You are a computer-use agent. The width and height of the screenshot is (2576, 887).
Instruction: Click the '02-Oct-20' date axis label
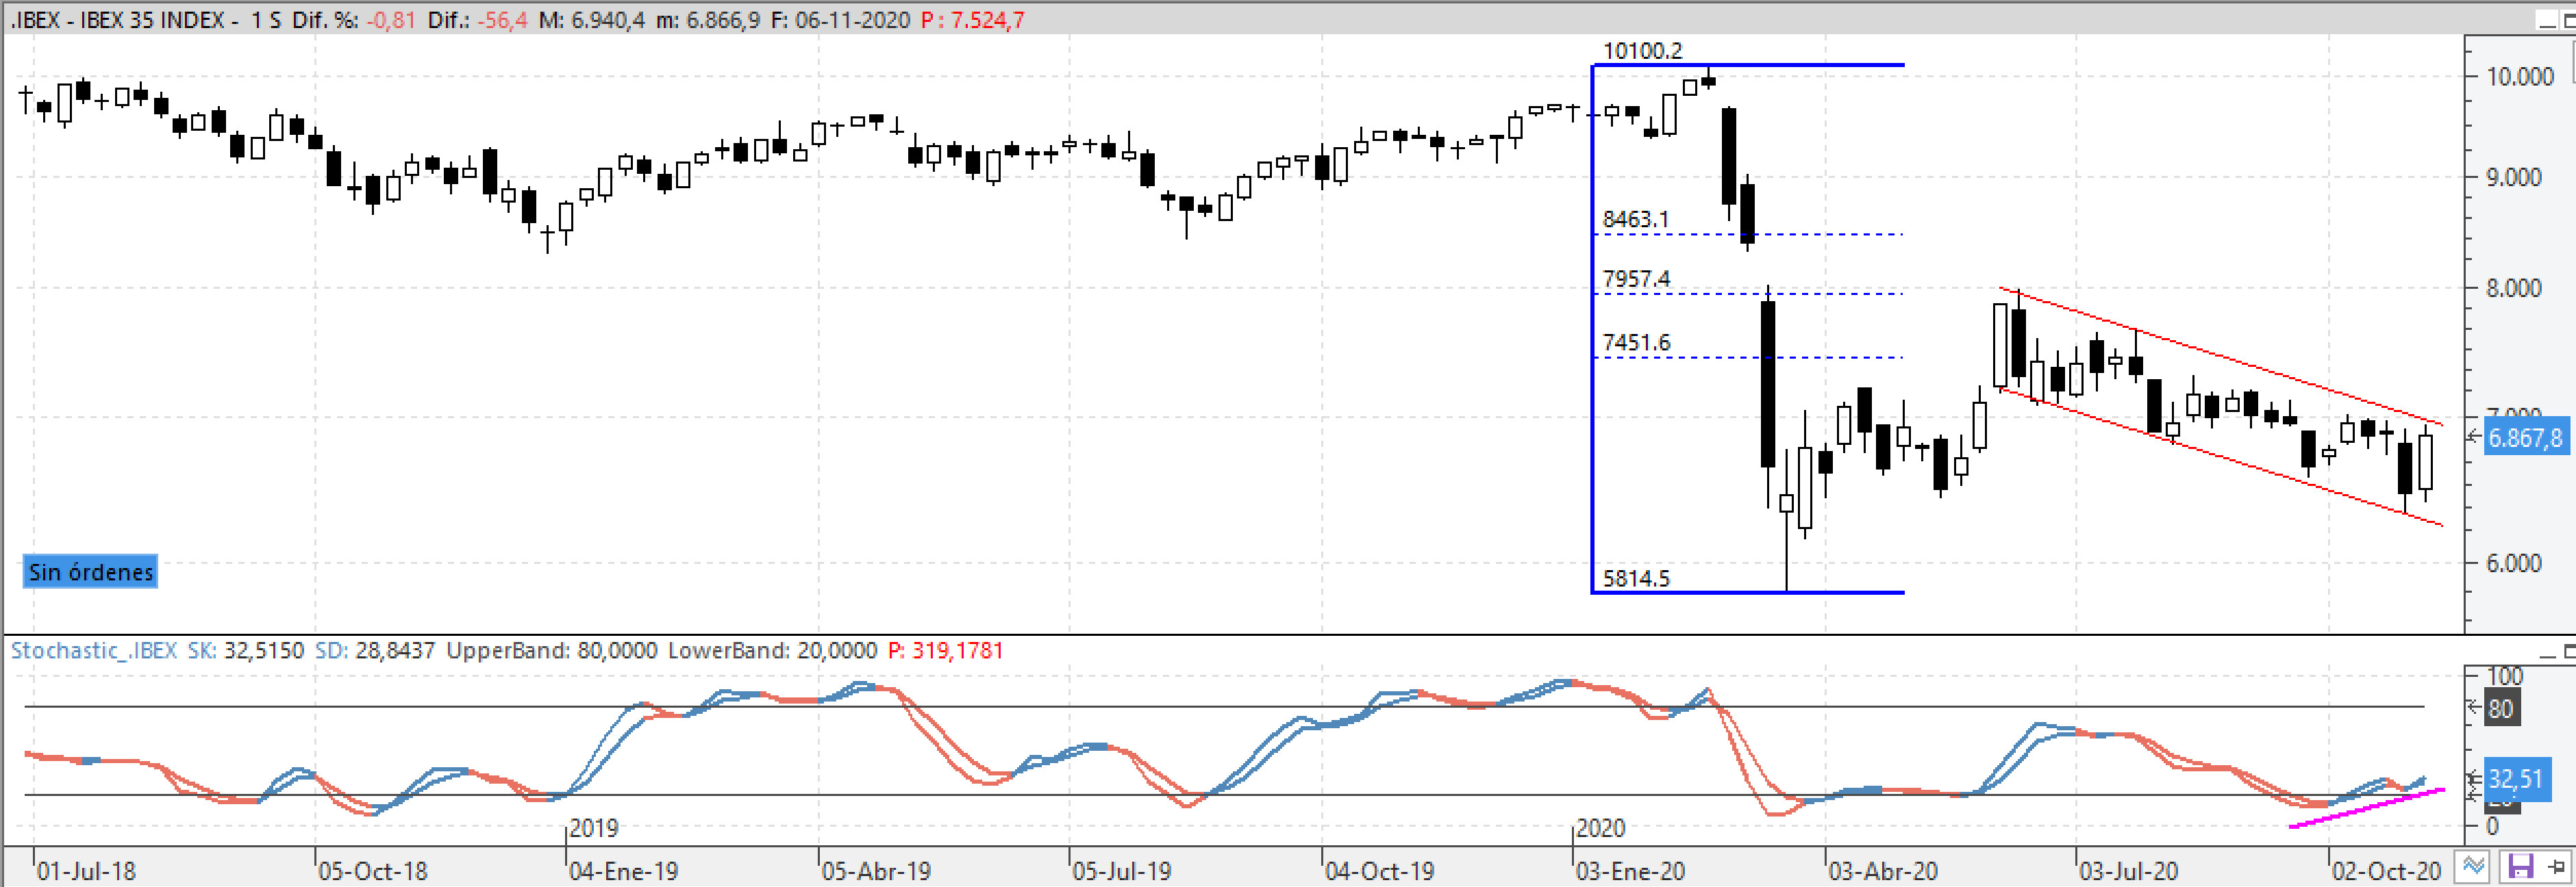2386,871
